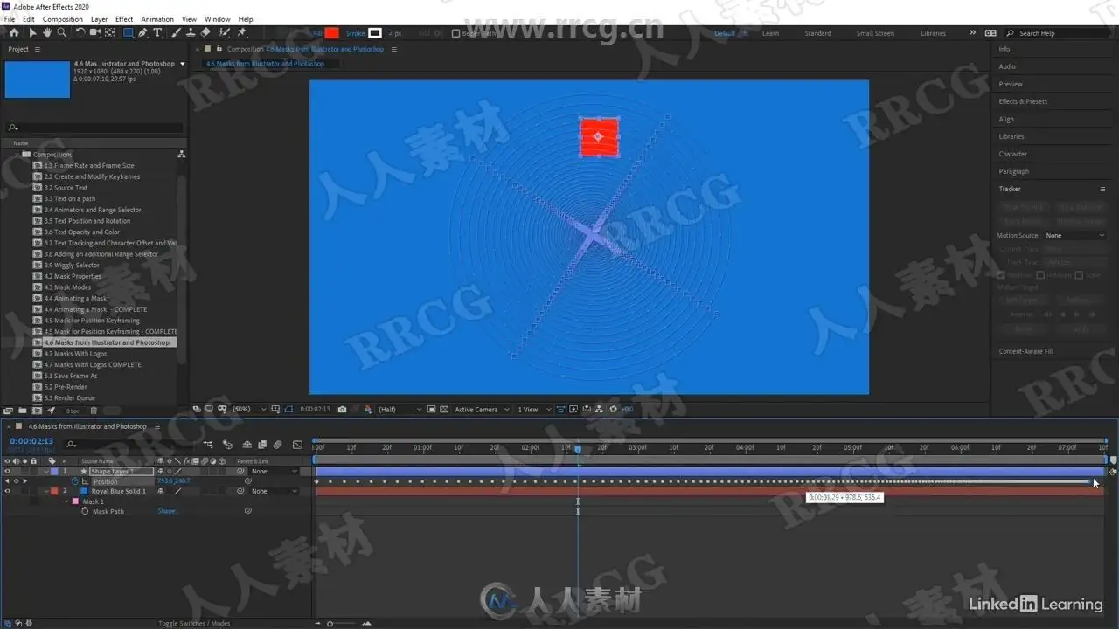The image size is (1119, 629).
Task: Open the Reset Exposure icon in viewer
Action: click(x=614, y=409)
